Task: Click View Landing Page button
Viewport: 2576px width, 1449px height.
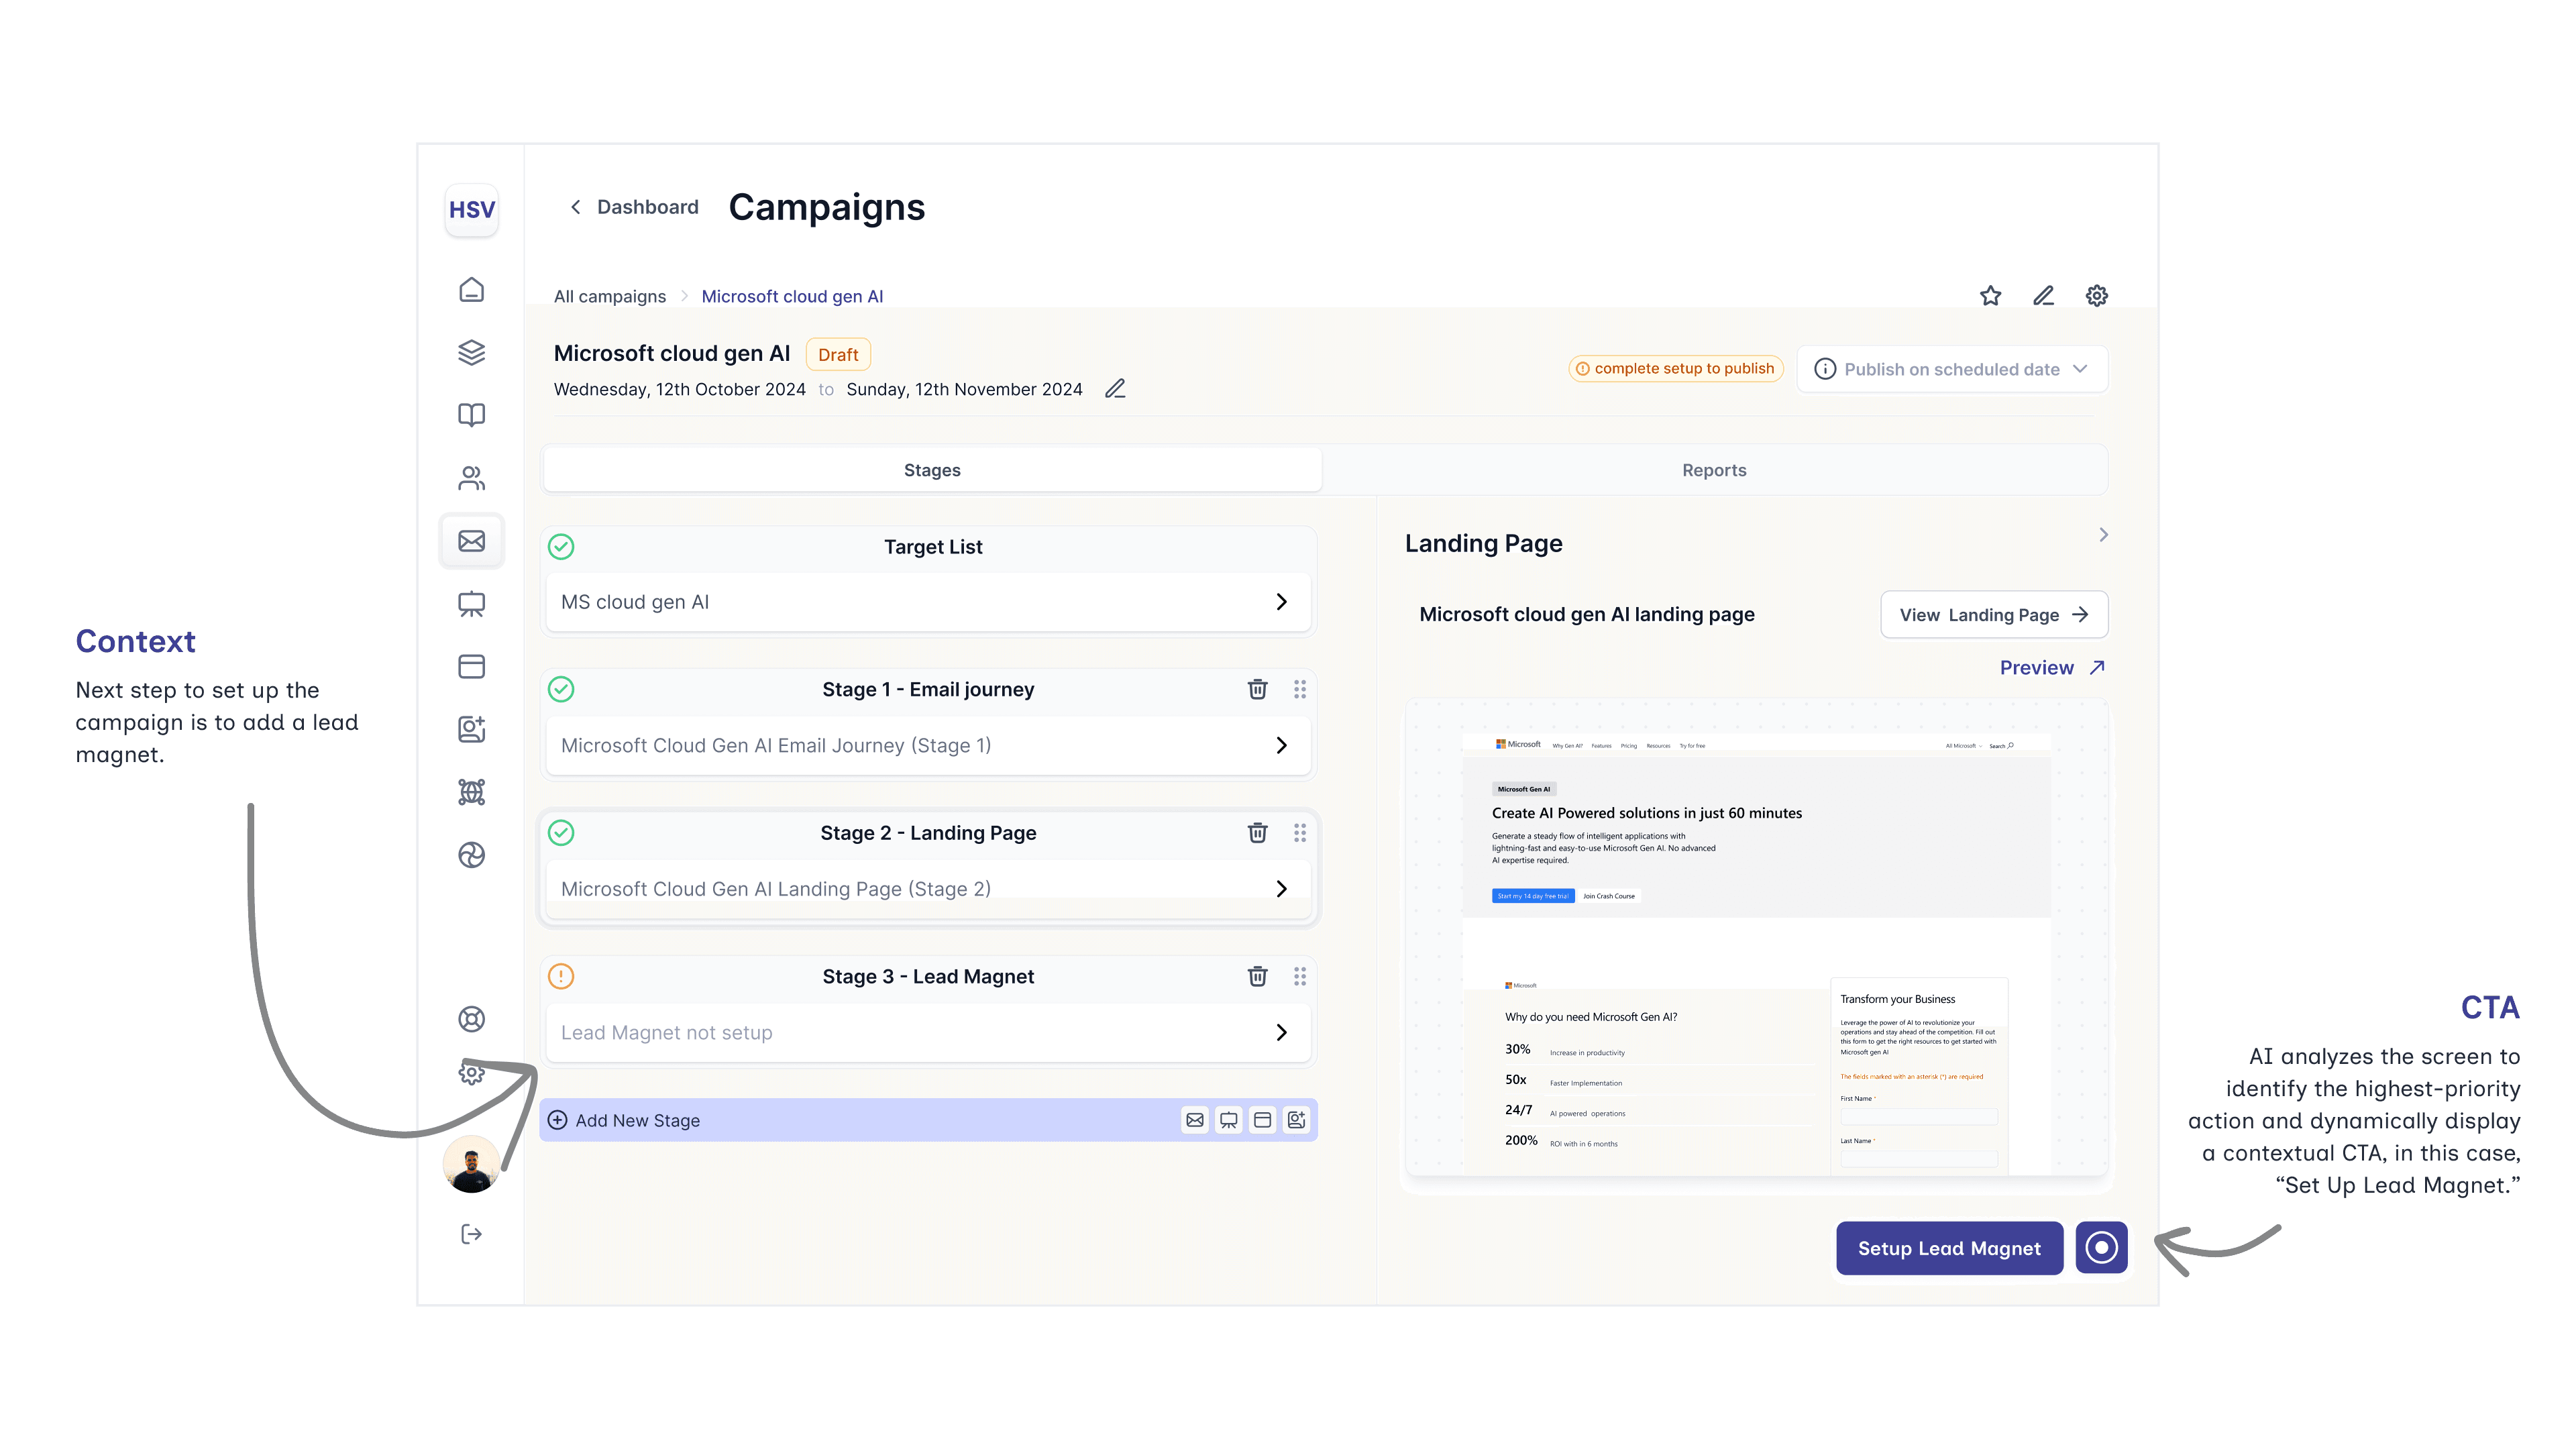Action: (x=1994, y=615)
